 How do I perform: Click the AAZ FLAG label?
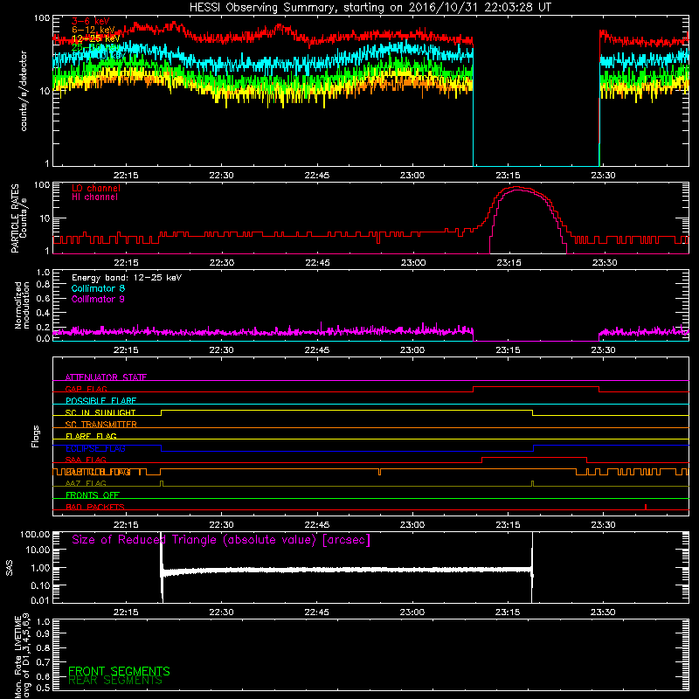pyautogui.click(x=86, y=483)
